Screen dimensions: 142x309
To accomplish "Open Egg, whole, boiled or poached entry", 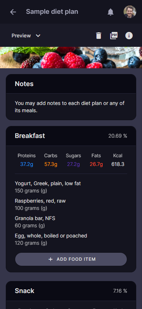I will point(51,239).
